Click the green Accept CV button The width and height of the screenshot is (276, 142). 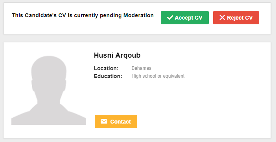coord(185,18)
